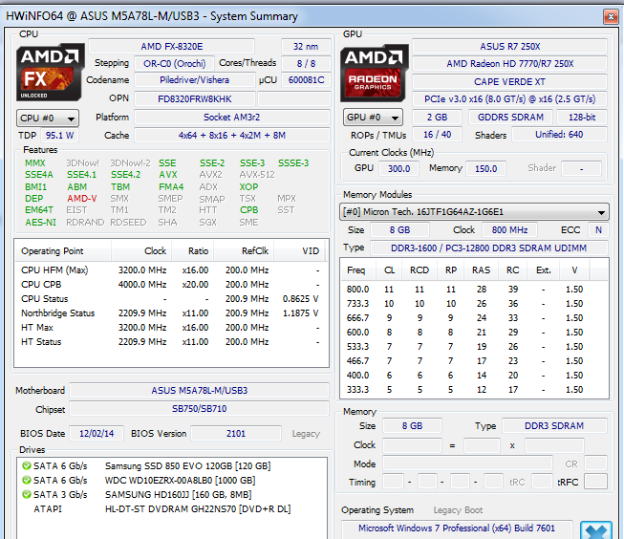The width and height of the screenshot is (624, 539).
Task: Click the green status icon for WDC WD10EZRX drive
Action: tap(27, 480)
